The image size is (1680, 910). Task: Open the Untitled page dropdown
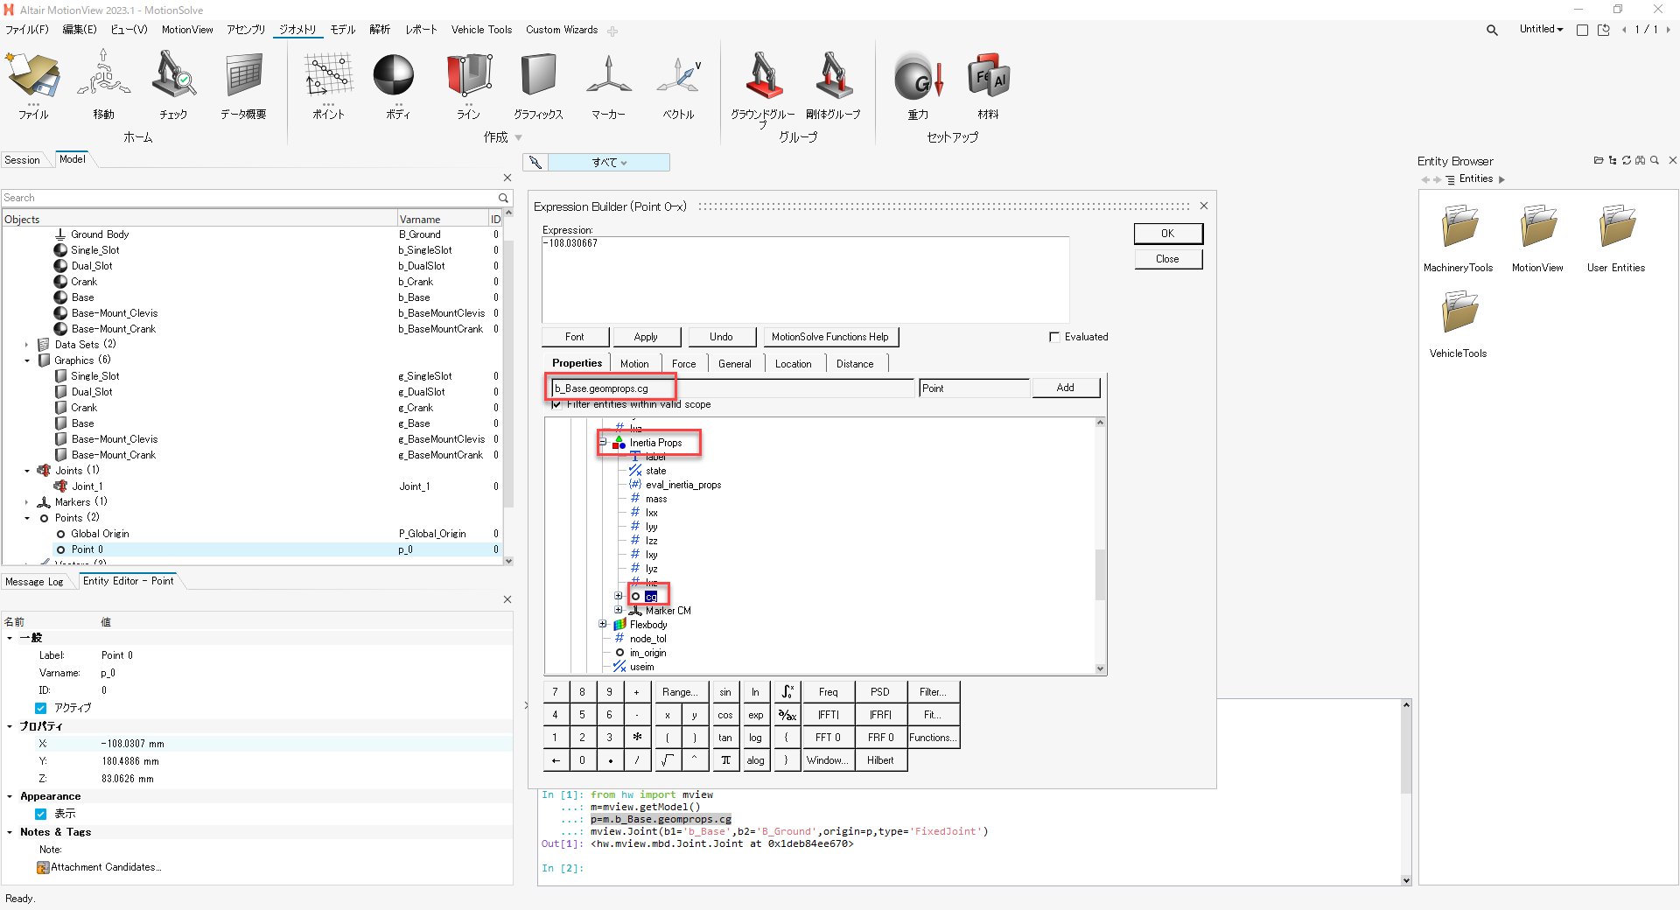[x=1541, y=29]
